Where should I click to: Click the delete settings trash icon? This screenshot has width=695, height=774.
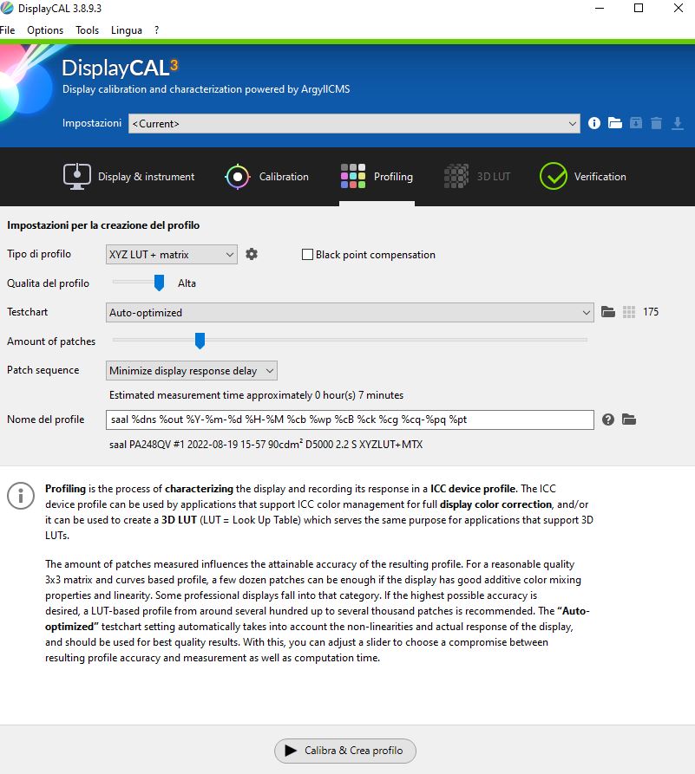(x=656, y=123)
